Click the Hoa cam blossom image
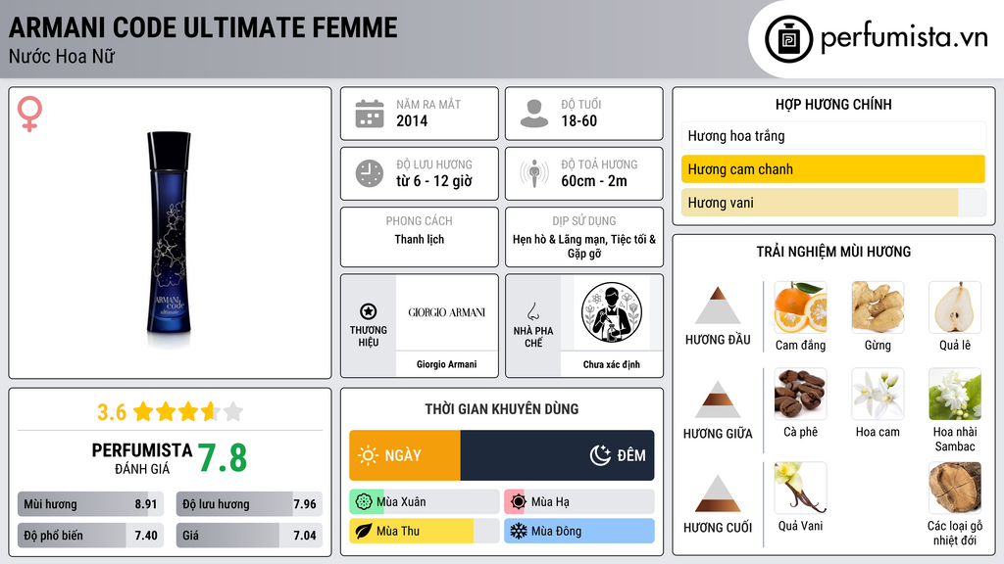The width and height of the screenshot is (1004, 564). (x=878, y=394)
